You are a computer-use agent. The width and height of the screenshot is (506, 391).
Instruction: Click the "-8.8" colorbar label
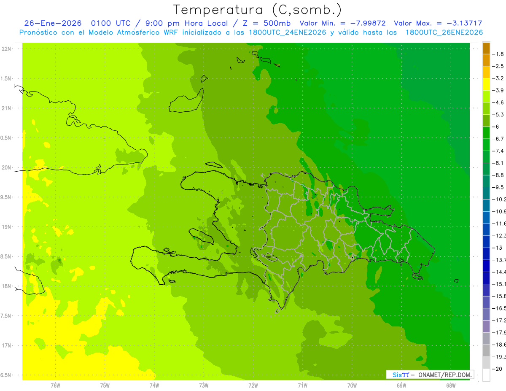pyautogui.click(x=498, y=175)
